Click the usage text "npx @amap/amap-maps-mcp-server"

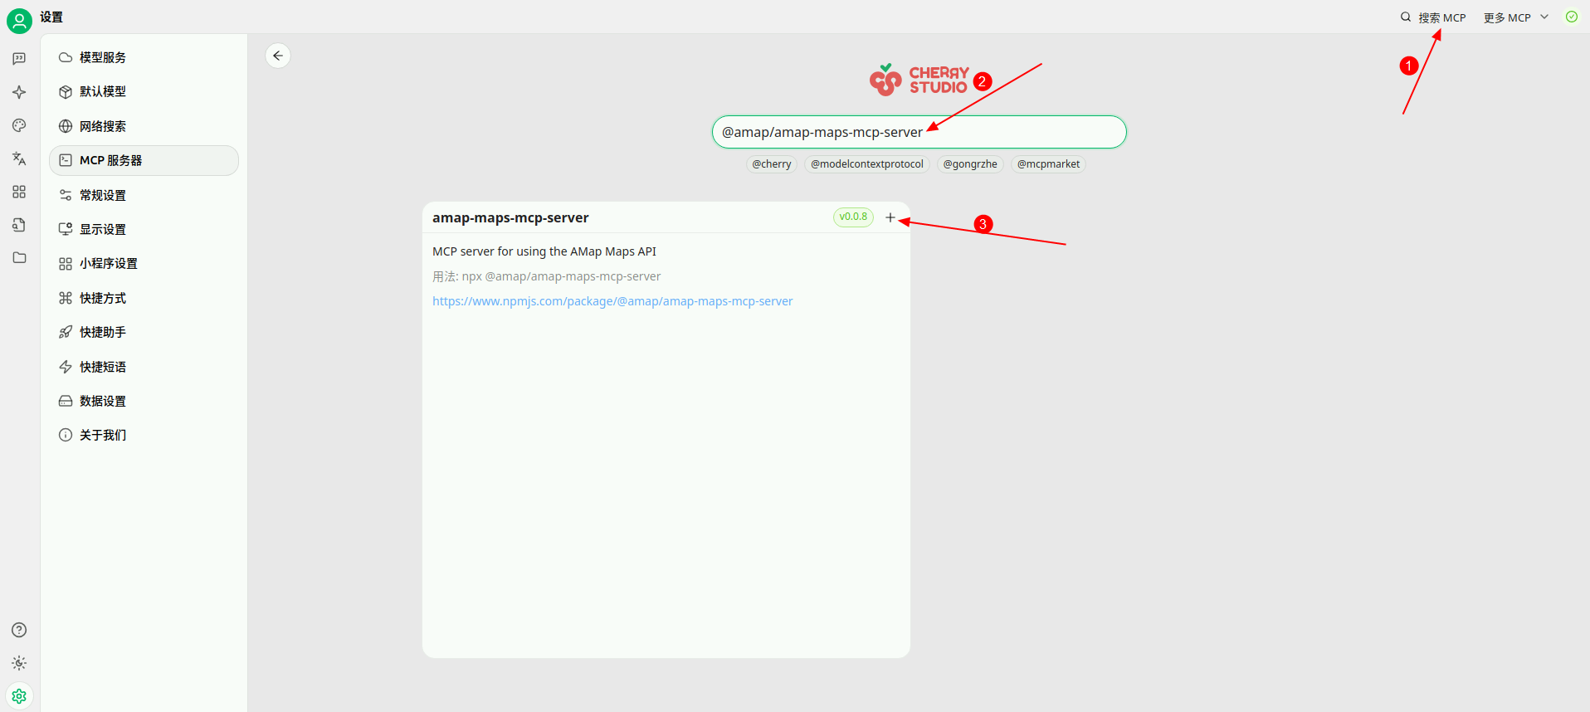point(562,276)
